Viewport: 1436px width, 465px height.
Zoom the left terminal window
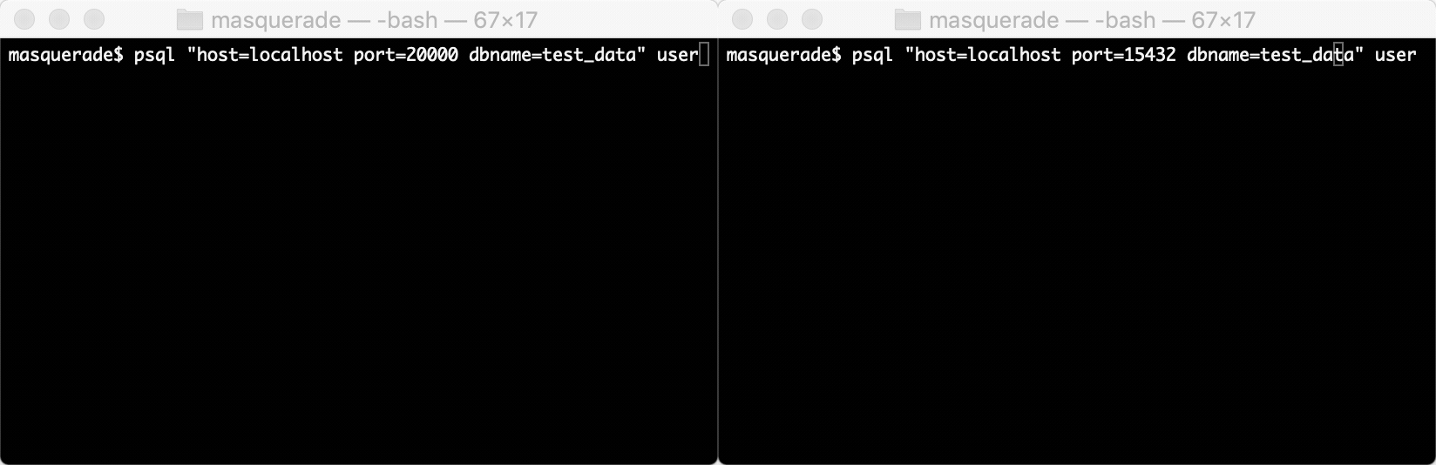(x=94, y=19)
